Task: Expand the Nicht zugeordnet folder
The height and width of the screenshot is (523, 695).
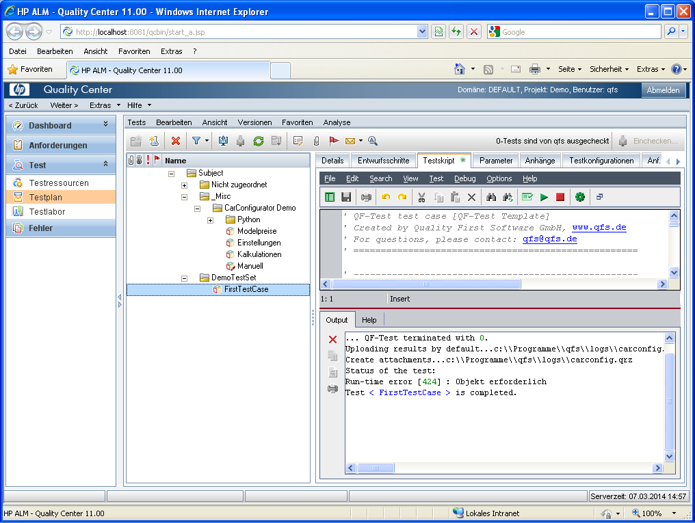Action: [x=185, y=185]
